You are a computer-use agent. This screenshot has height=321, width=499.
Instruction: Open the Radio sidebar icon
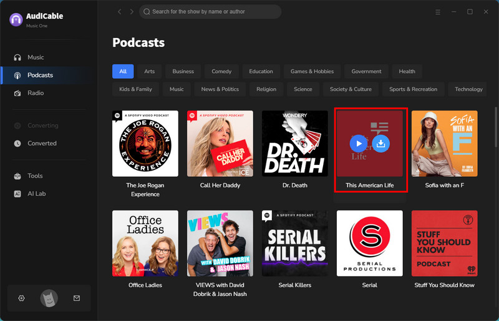click(x=17, y=93)
